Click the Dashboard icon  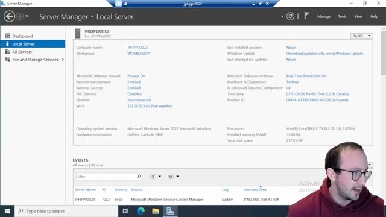[8, 36]
